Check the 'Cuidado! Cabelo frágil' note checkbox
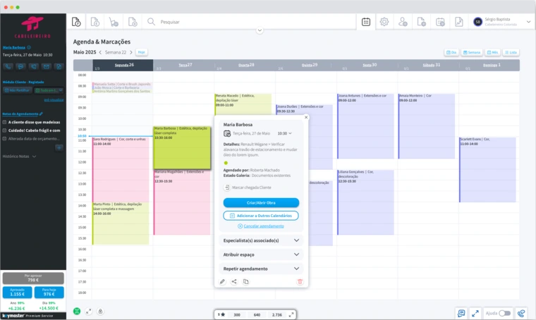The width and height of the screenshot is (536, 320). (5, 130)
